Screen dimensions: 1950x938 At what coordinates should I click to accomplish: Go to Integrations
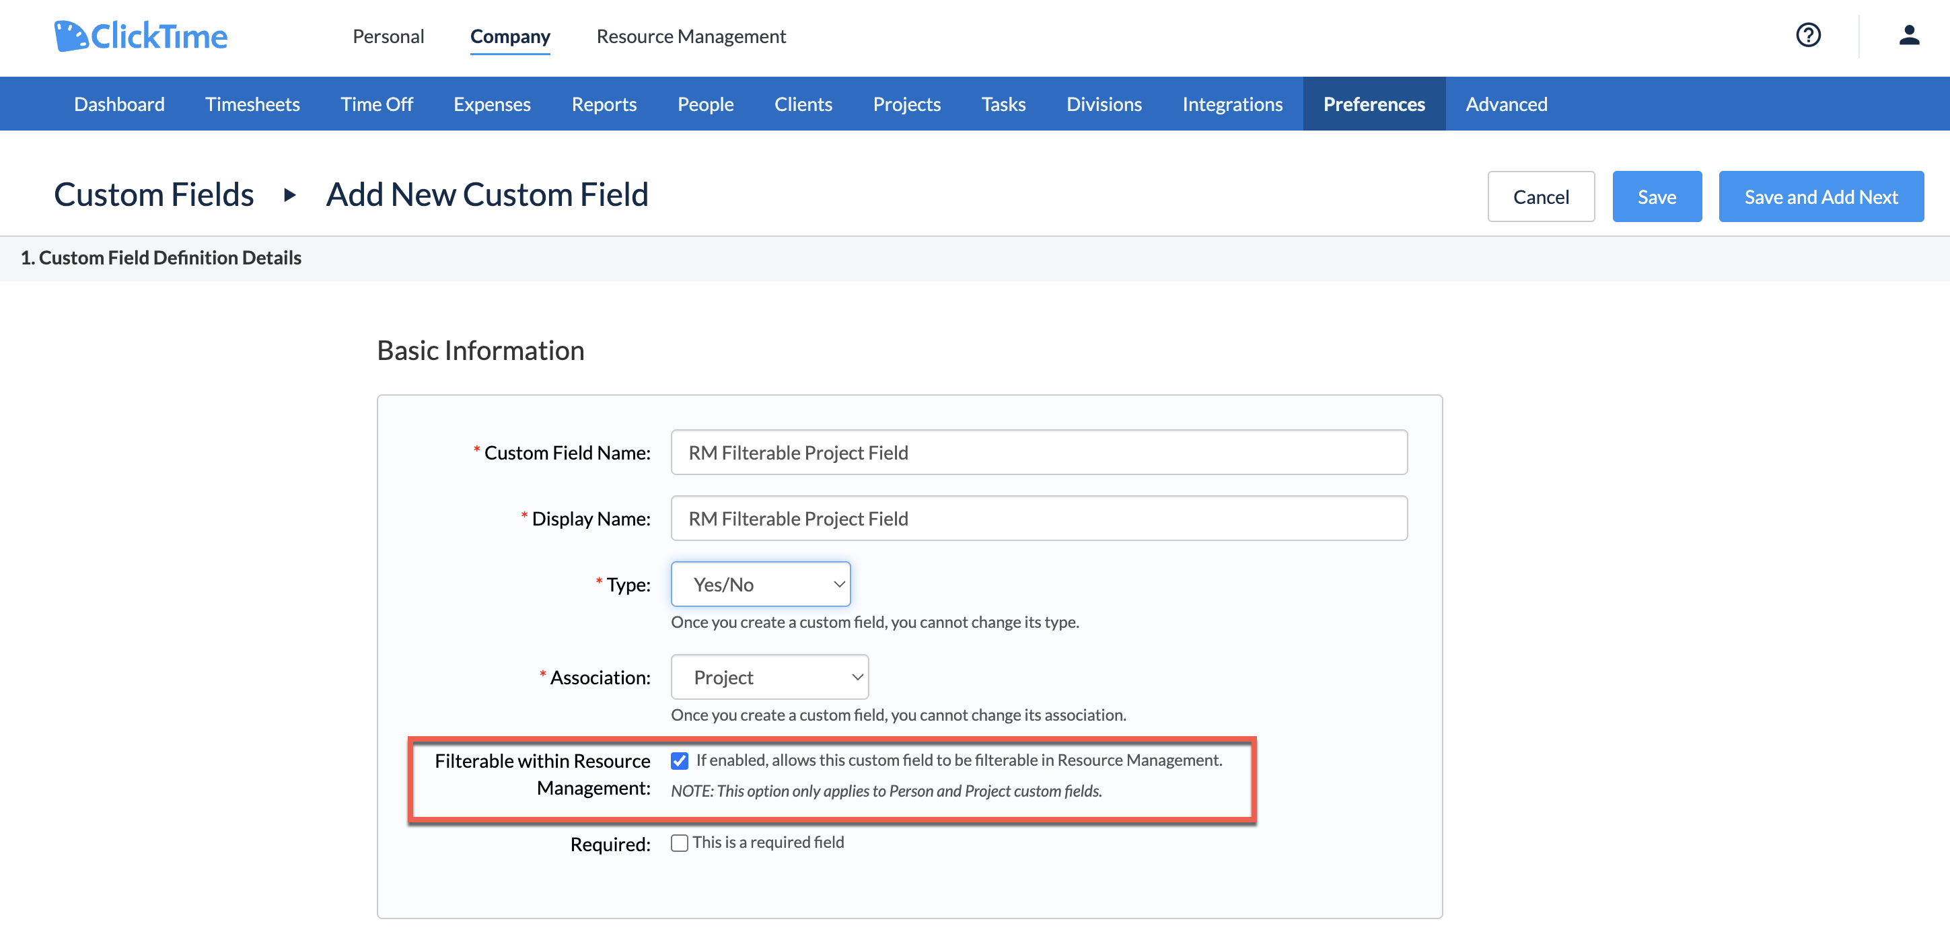[x=1231, y=104]
